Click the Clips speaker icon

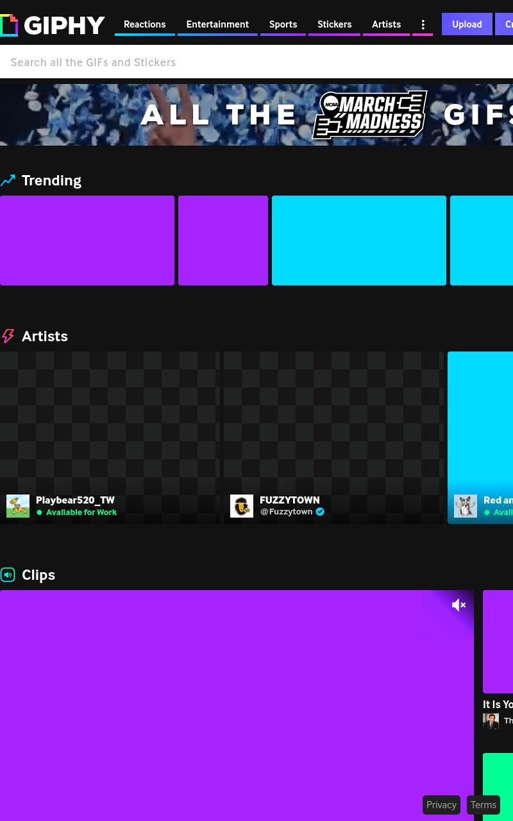tap(8, 575)
